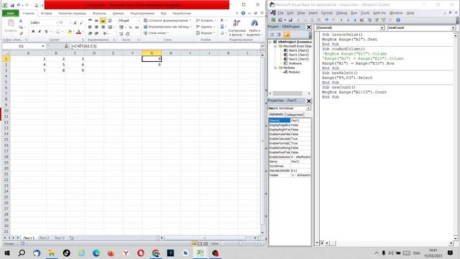Click the zoom out minus button in Excel
The image size is (460, 259).
[223, 243]
